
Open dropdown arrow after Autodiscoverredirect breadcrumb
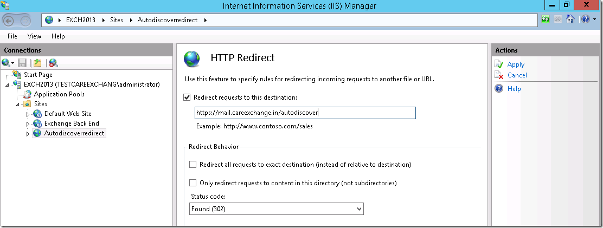click(206, 20)
